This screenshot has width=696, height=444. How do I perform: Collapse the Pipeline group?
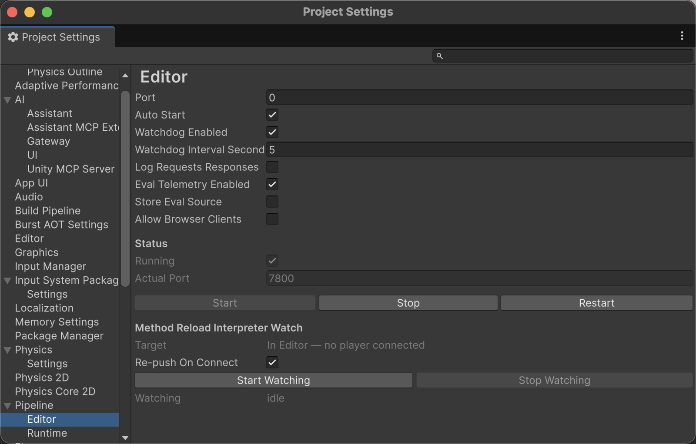(7, 406)
